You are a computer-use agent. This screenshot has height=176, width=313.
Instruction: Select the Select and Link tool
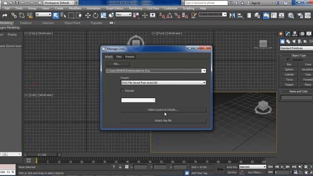click(14, 15)
